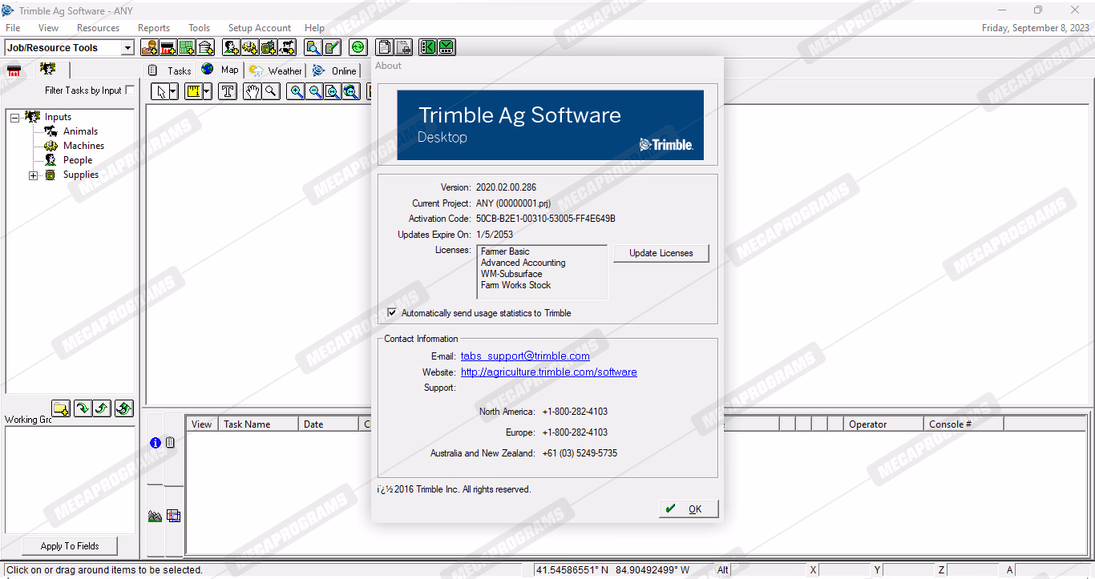1095x579 pixels.
Task: Switch to the Weather tab
Action: pos(275,70)
